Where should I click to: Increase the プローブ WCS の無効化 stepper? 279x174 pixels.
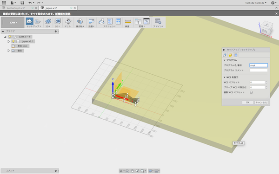(x=266, y=86)
